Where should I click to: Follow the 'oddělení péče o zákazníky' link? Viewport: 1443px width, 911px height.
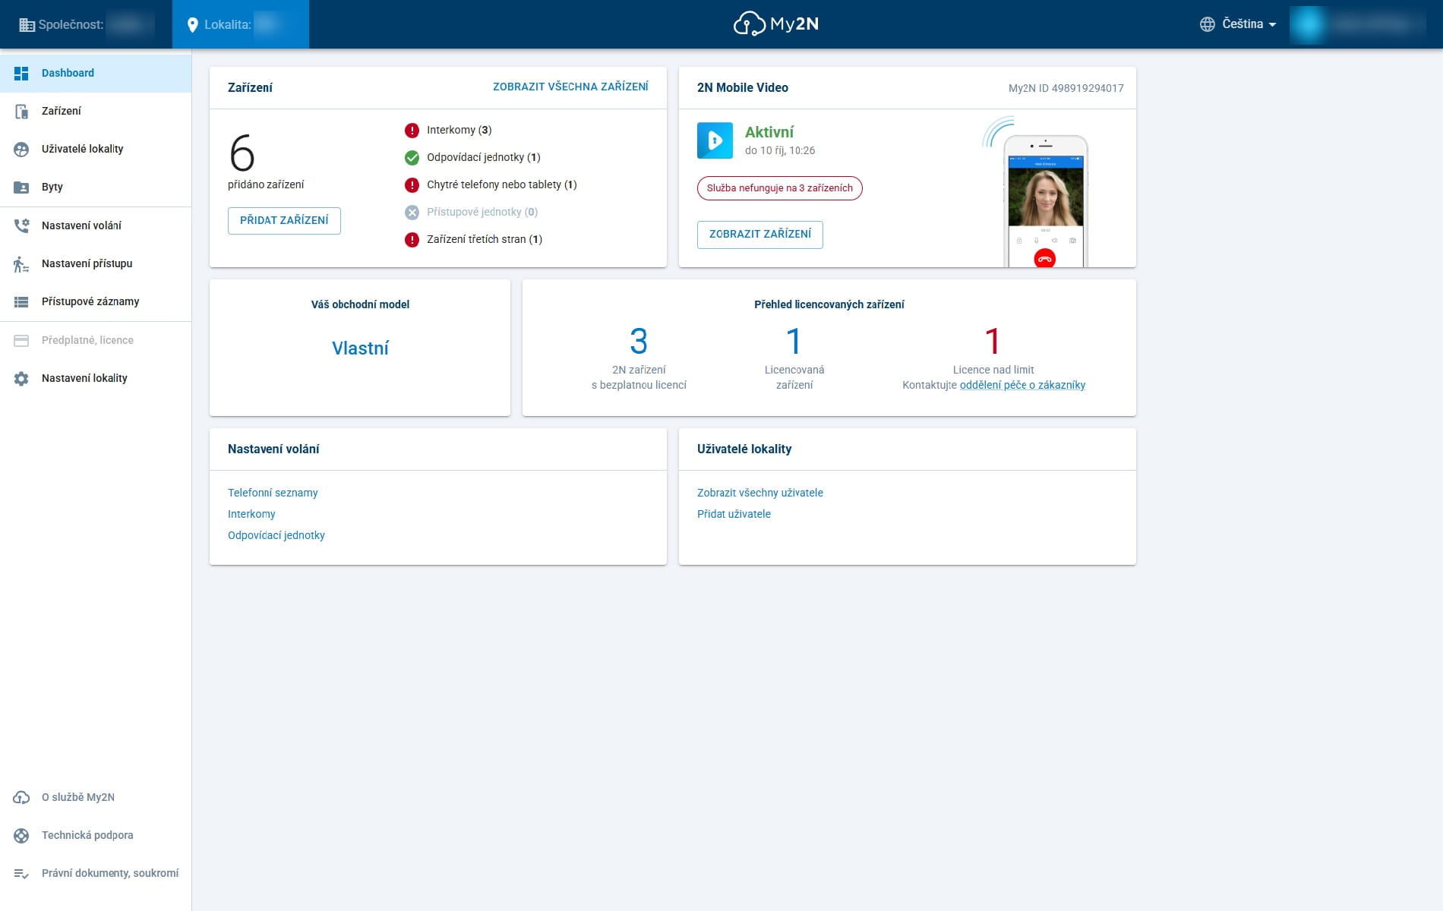point(1022,385)
